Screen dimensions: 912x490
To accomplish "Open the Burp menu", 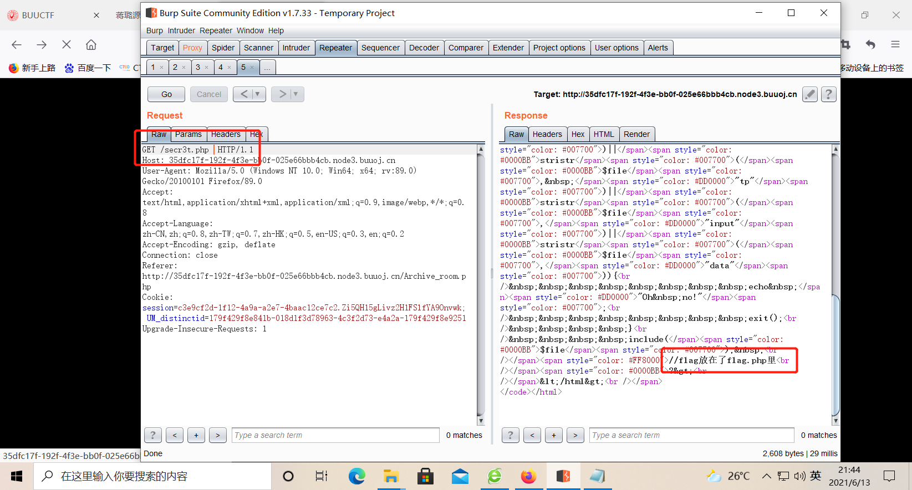I will 155,30.
